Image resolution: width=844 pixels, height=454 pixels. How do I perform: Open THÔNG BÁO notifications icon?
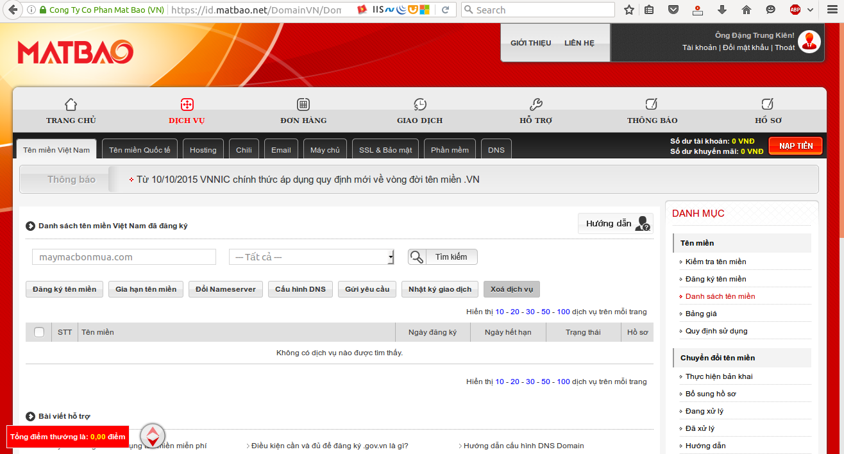click(x=652, y=105)
